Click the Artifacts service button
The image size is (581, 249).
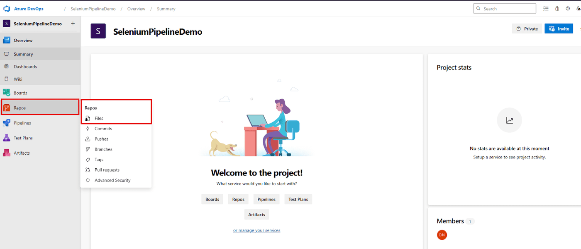(x=256, y=215)
